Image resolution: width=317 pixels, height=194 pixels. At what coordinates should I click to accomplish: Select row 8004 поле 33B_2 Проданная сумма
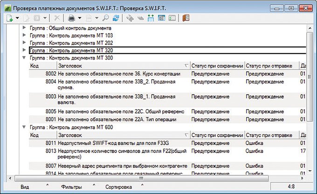click(x=167, y=85)
